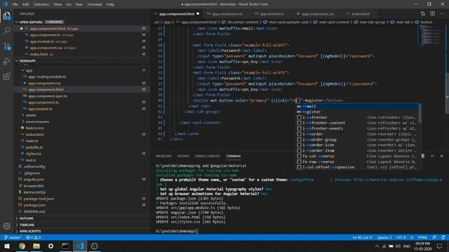Click the Split Editor icon
The height and width of the screenshot is (252, 449).
pos(432,13)
